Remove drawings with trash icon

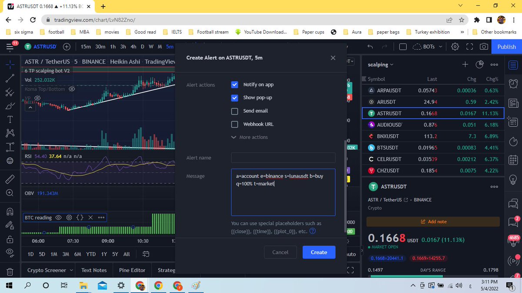click(10, 272)
